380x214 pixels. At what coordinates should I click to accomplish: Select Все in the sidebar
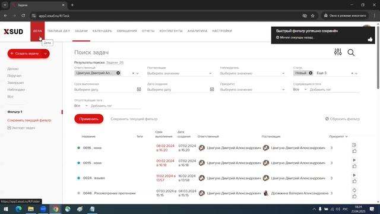tap(10, 96)
